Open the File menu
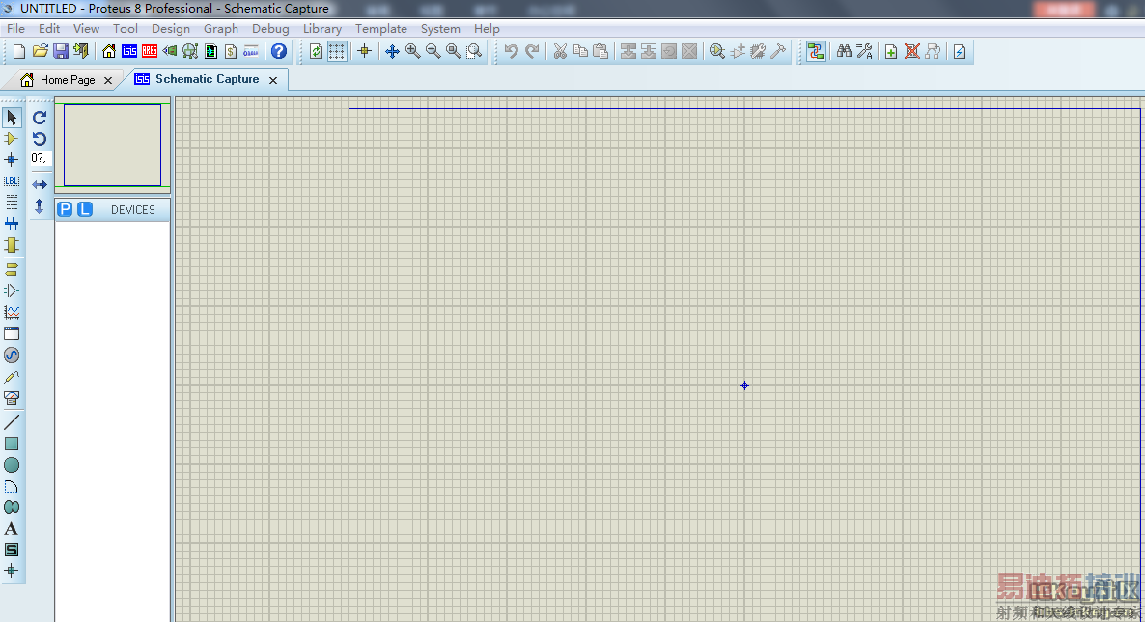The width and height of the screenshot is (1145, 622). click(x=15, y=28)
